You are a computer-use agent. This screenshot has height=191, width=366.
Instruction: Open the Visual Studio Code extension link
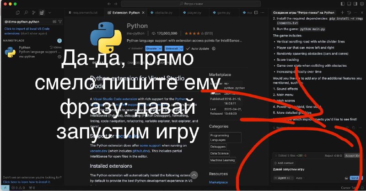coord(115,99)
